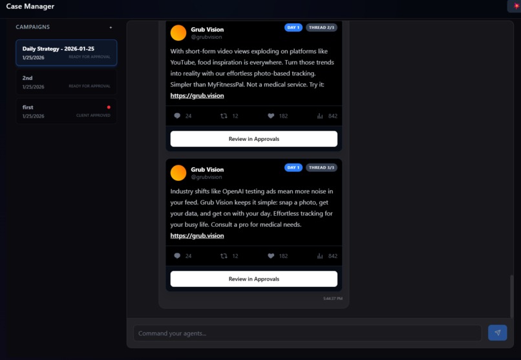Click Grub Vision name in Thread 2/3 post
Viewport: 521px width, 360px height.
[x=207, y=29]
